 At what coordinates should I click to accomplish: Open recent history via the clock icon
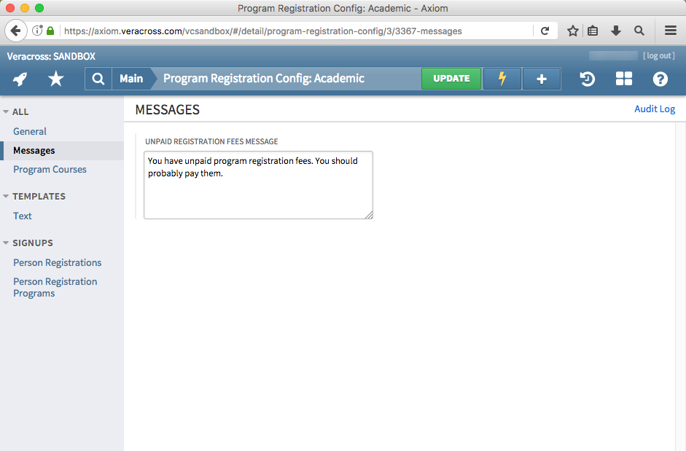click(x=587, y=79)
